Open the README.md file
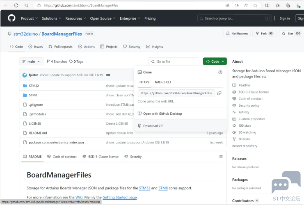 click(38, 133)
